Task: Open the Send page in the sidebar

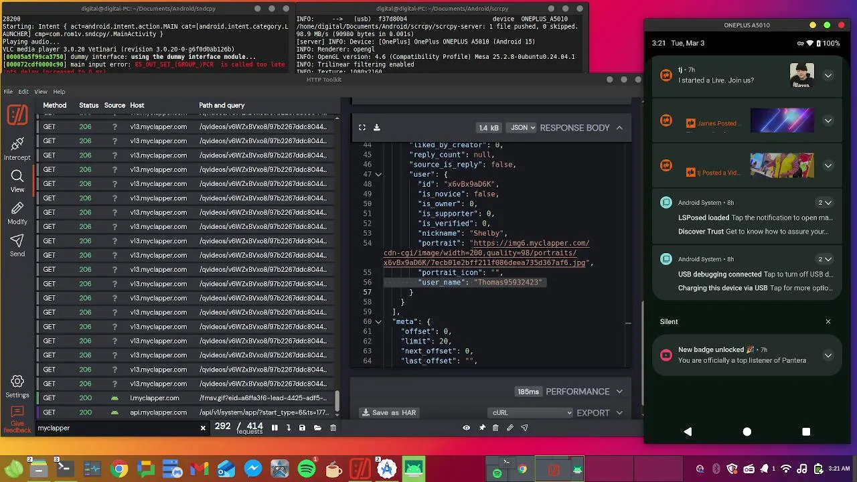Action: [x=17, y=245]
